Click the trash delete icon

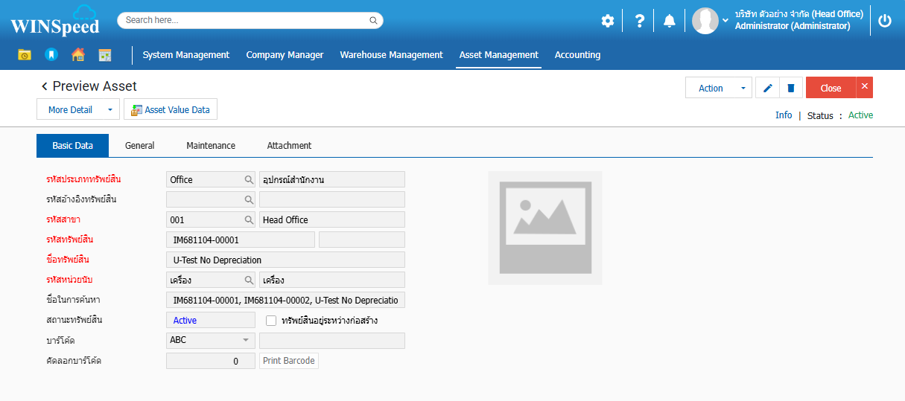point(791,88)
